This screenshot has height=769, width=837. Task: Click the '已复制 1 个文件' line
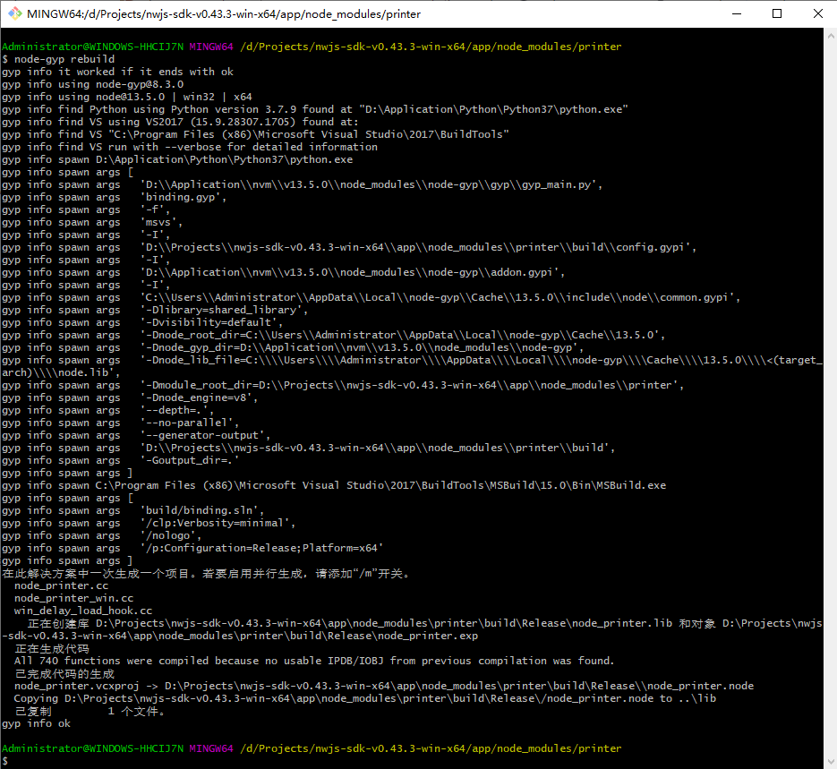pyautogui.click(x=90, y=712)
